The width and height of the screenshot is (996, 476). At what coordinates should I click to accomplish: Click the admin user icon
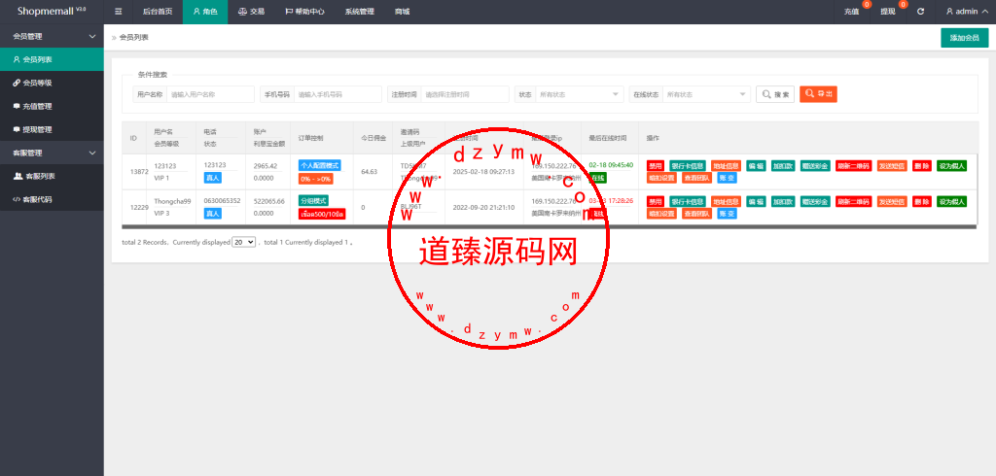[x=949, y=12]
